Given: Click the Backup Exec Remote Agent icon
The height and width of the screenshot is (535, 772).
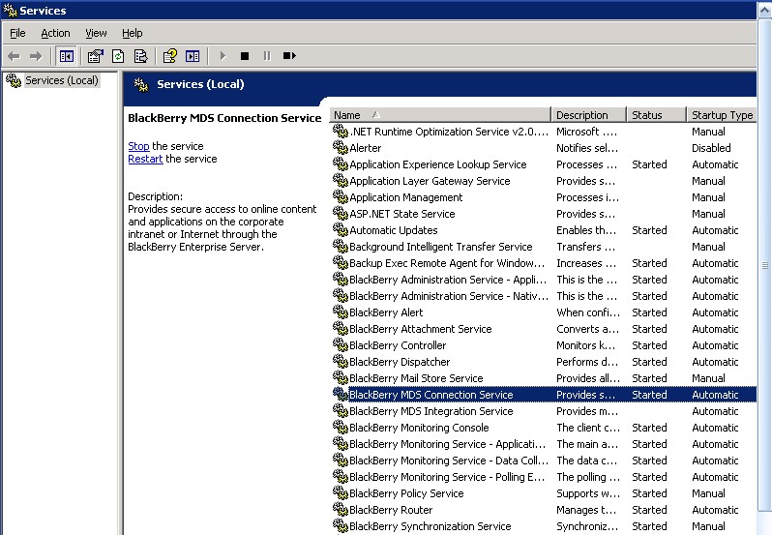Looking at the screenshot, I should (341, 262).
